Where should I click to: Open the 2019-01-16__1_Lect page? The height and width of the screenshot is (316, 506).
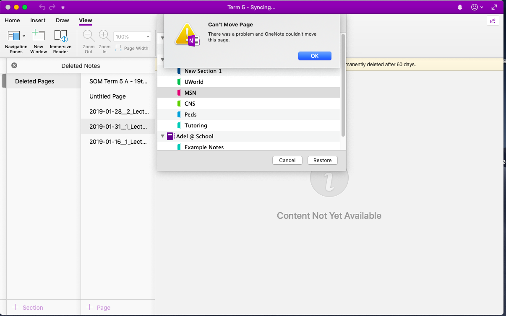[118, 142]
